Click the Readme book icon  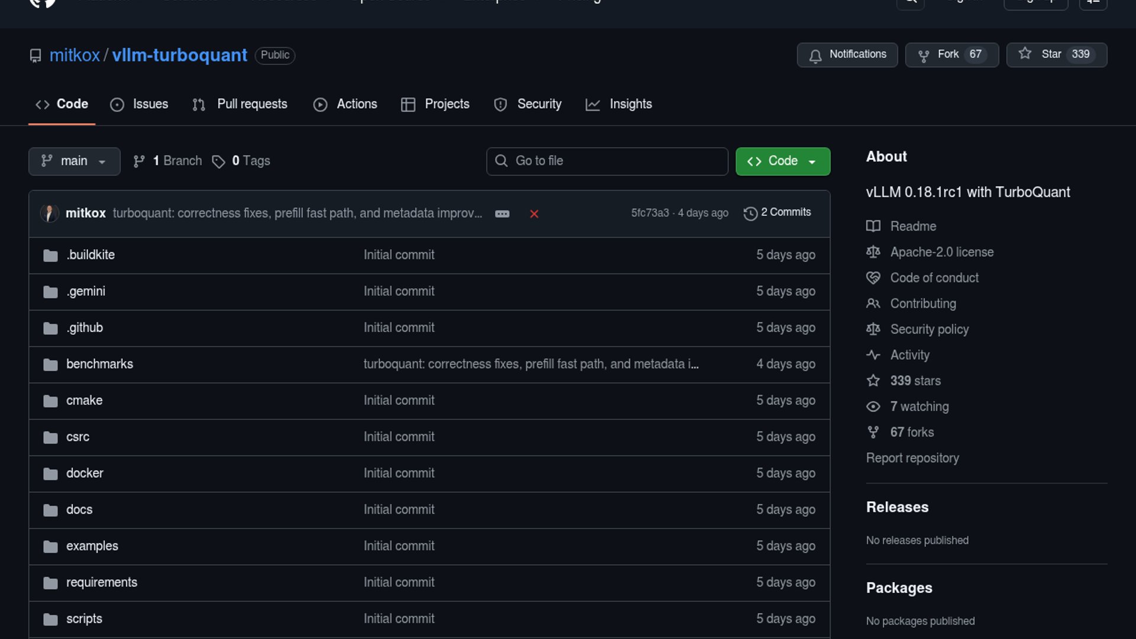pos(873,226)
